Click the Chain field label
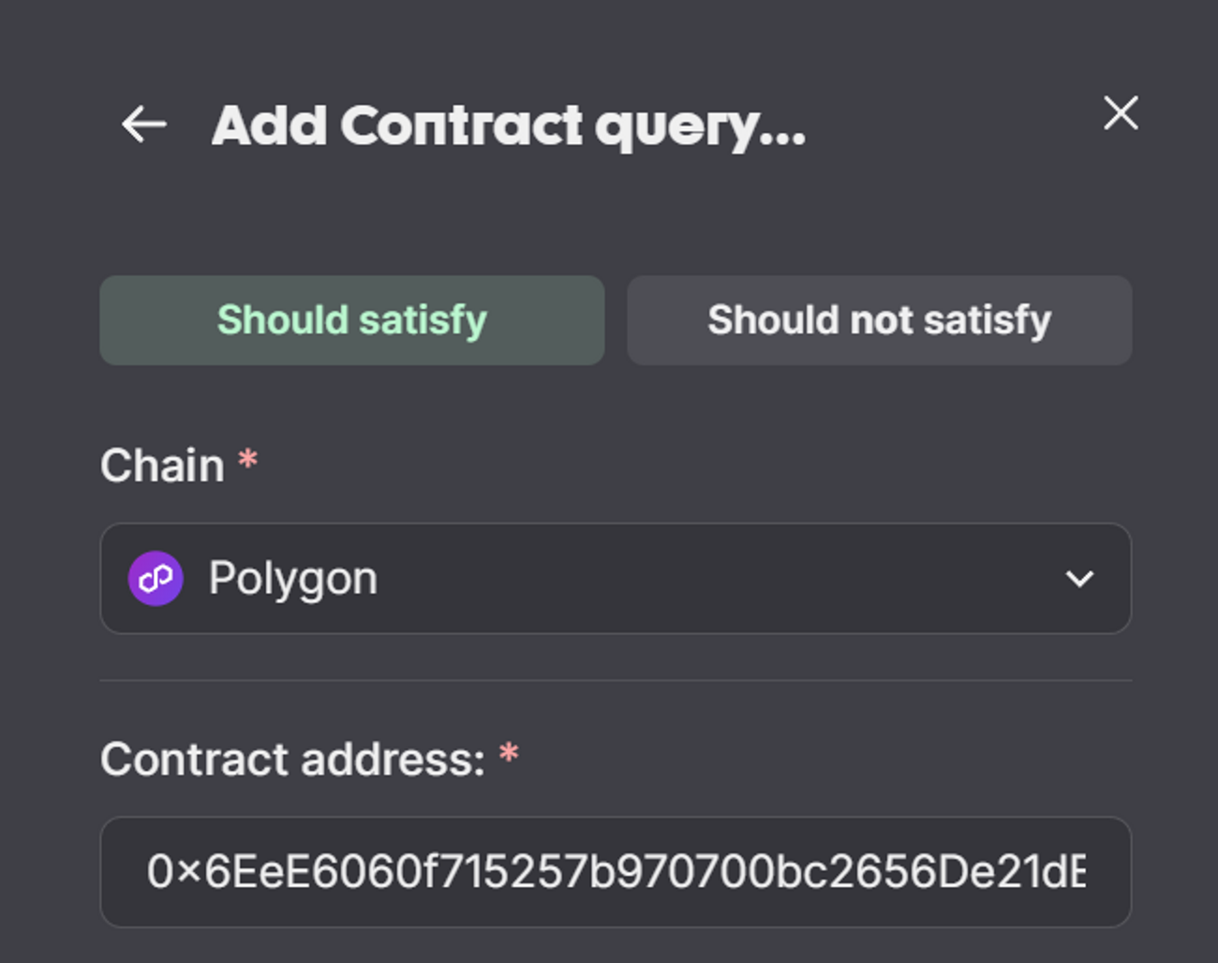The image size is (1218, 963). point(163,466)
